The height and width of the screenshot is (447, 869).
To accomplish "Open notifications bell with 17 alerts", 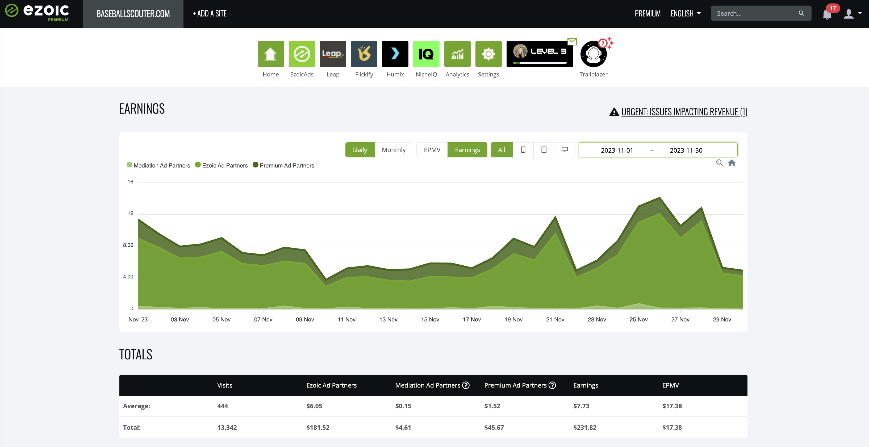I will (x=827, y=14).
